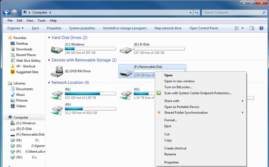Viewport: 269px width, 167px height.
Task: Open the recent pages dropdown arrow
Action: pos(19,13)
